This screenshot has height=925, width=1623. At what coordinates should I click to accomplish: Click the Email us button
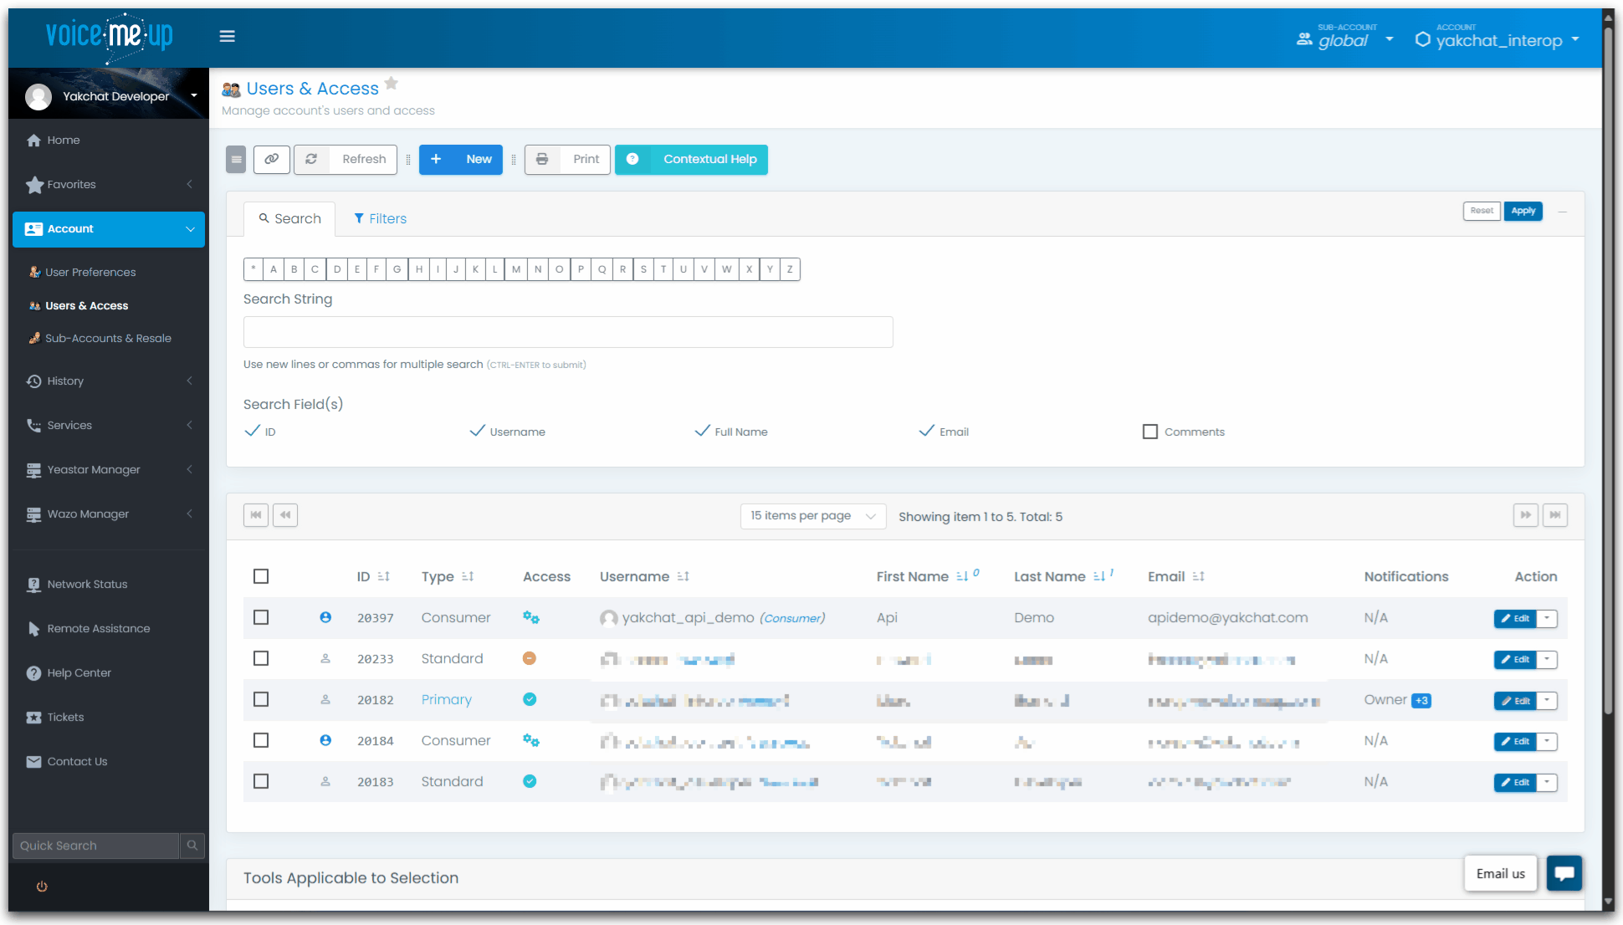tap(1501, 873)
